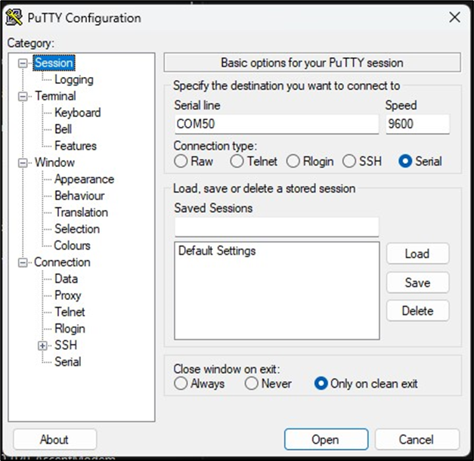Select Telnet connection type radio
The image size is (474, 461).
tap(237, 161)
